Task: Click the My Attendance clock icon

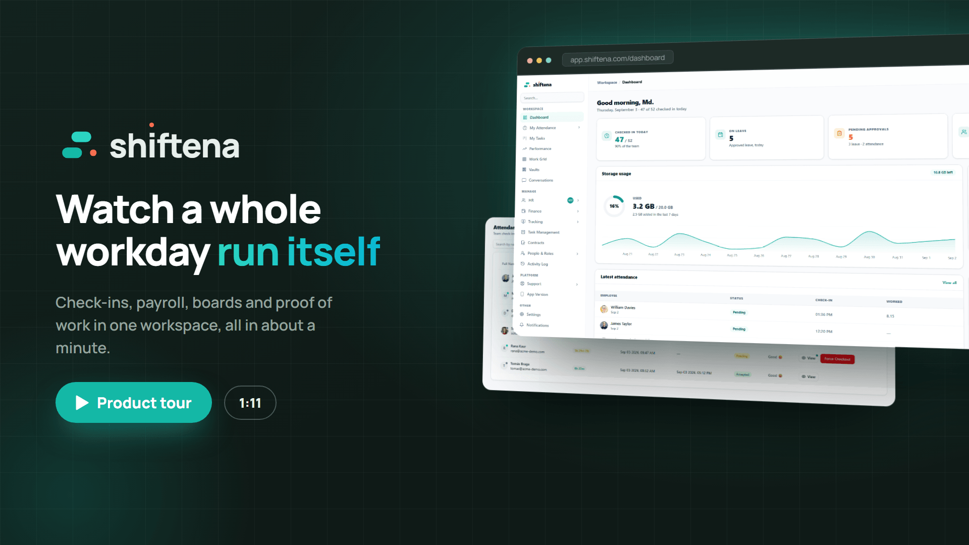Action: click(525, 128)
